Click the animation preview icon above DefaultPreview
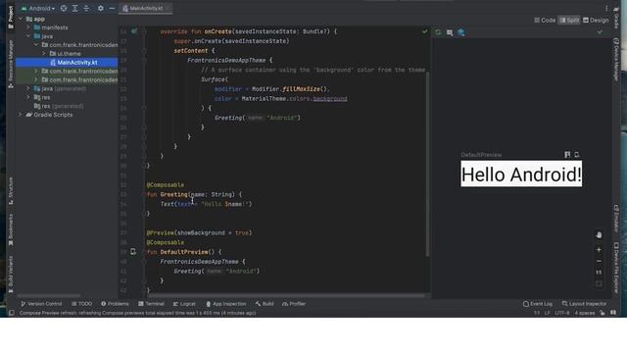Screen dimensions: 627x353 point(567,155)
